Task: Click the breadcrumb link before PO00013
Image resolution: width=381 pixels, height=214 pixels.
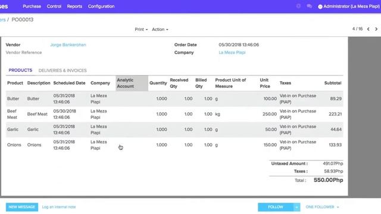Action: click(x=2, y=20)
